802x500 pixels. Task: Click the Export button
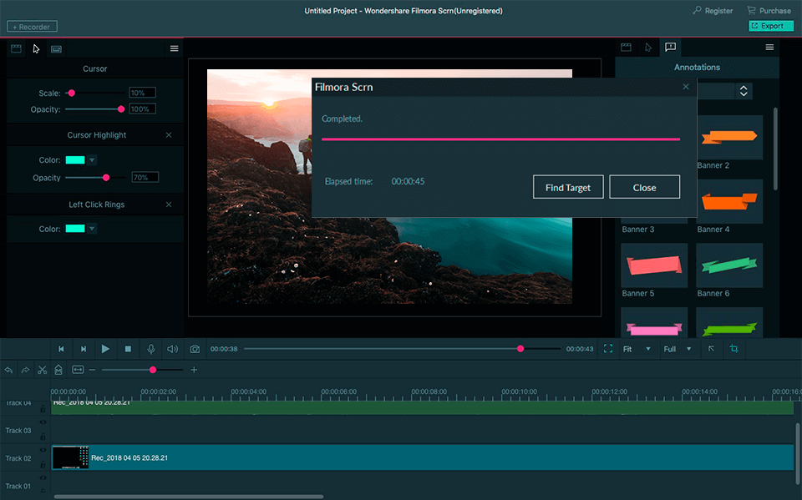[770, 26]
